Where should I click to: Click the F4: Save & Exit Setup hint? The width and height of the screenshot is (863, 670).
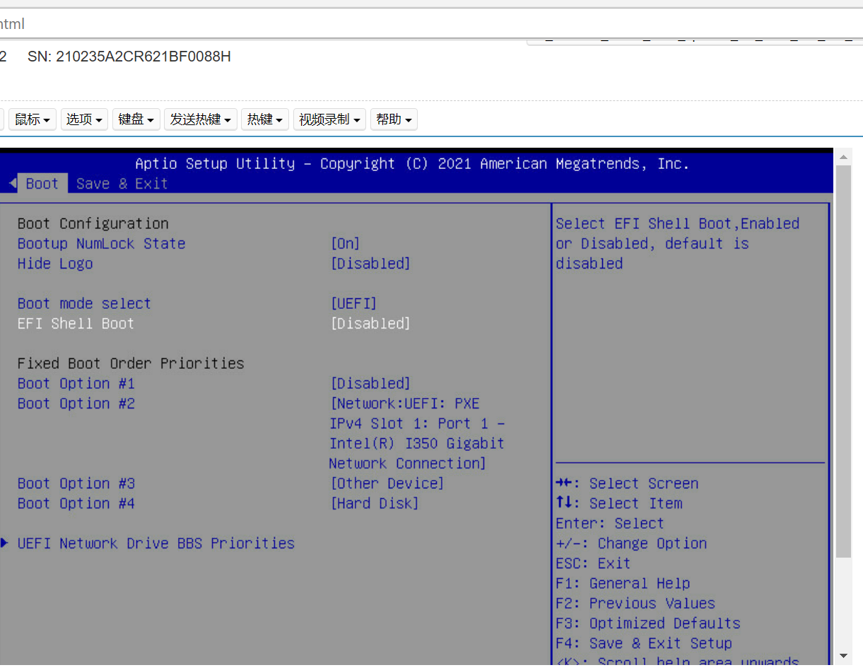click(x=644, y=643)
